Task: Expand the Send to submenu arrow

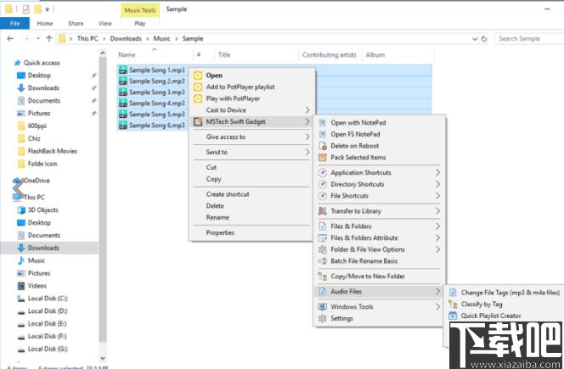Action: coord(307,152)
